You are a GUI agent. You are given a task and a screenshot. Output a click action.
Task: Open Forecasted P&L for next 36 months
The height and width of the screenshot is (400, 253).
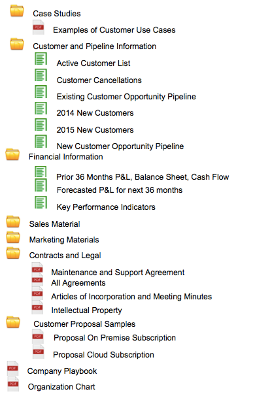pyautogui.click(x=120, y=190)
